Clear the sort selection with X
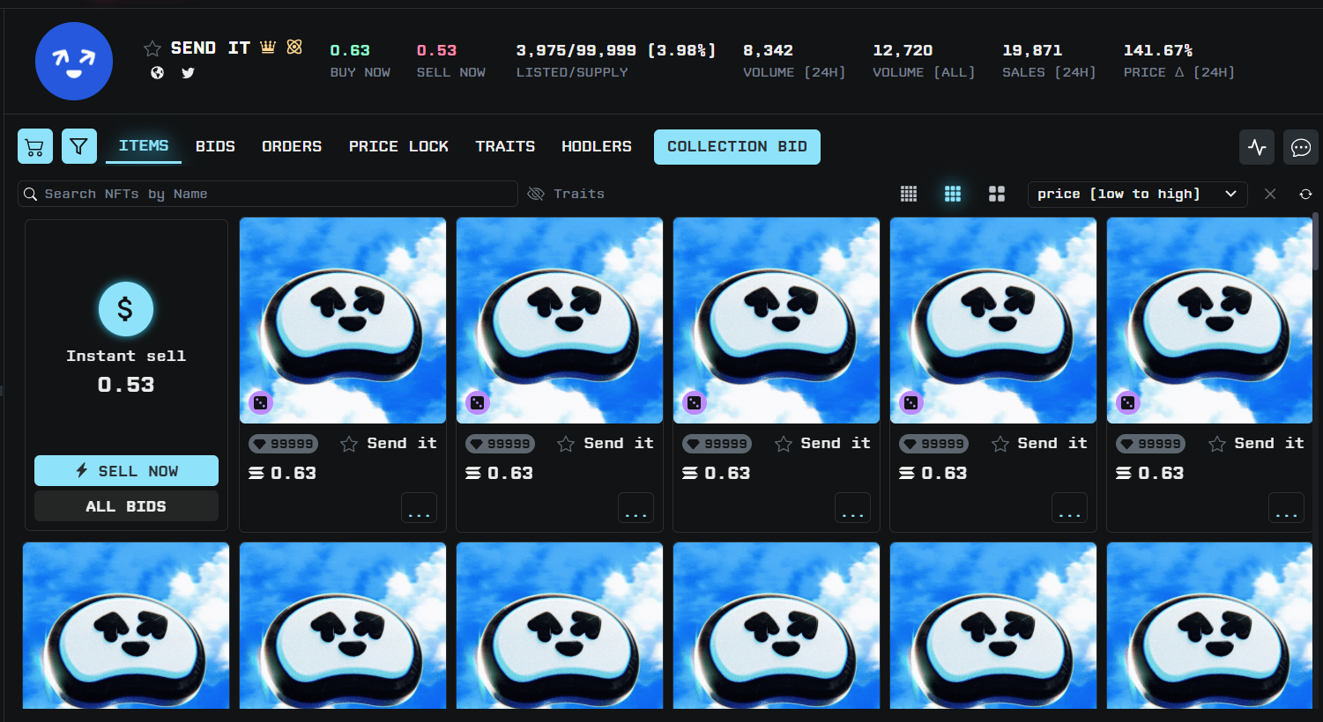This screenshot has width=1323, height=722. pyautogui.click(x=1270, y=194)
